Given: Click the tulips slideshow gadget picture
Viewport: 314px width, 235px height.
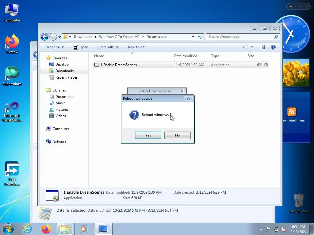Looking at the screenshot, I should (x=296, y=73).
